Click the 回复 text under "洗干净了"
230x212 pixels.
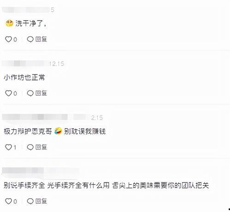pyautogui.click(x=41, y=39)
